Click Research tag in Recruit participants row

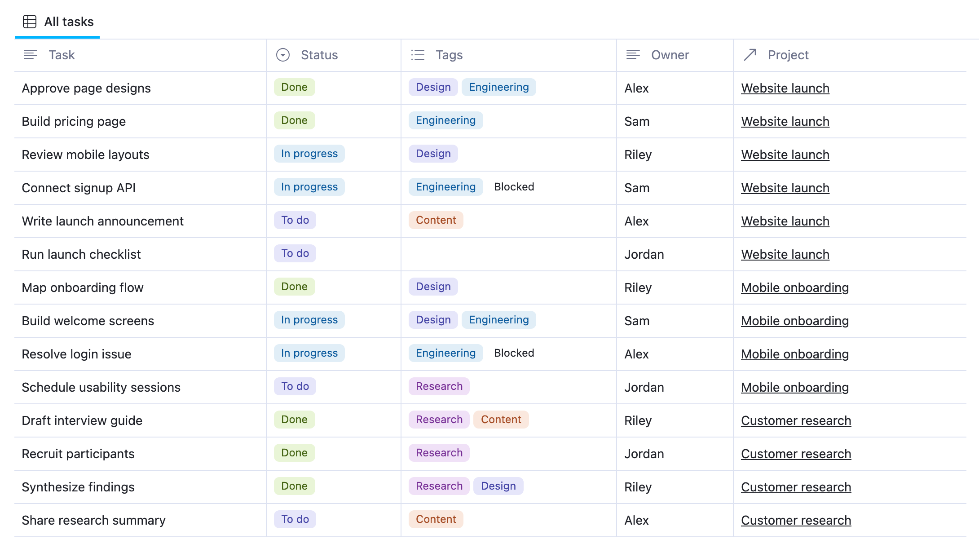click(x=439, y=453)
